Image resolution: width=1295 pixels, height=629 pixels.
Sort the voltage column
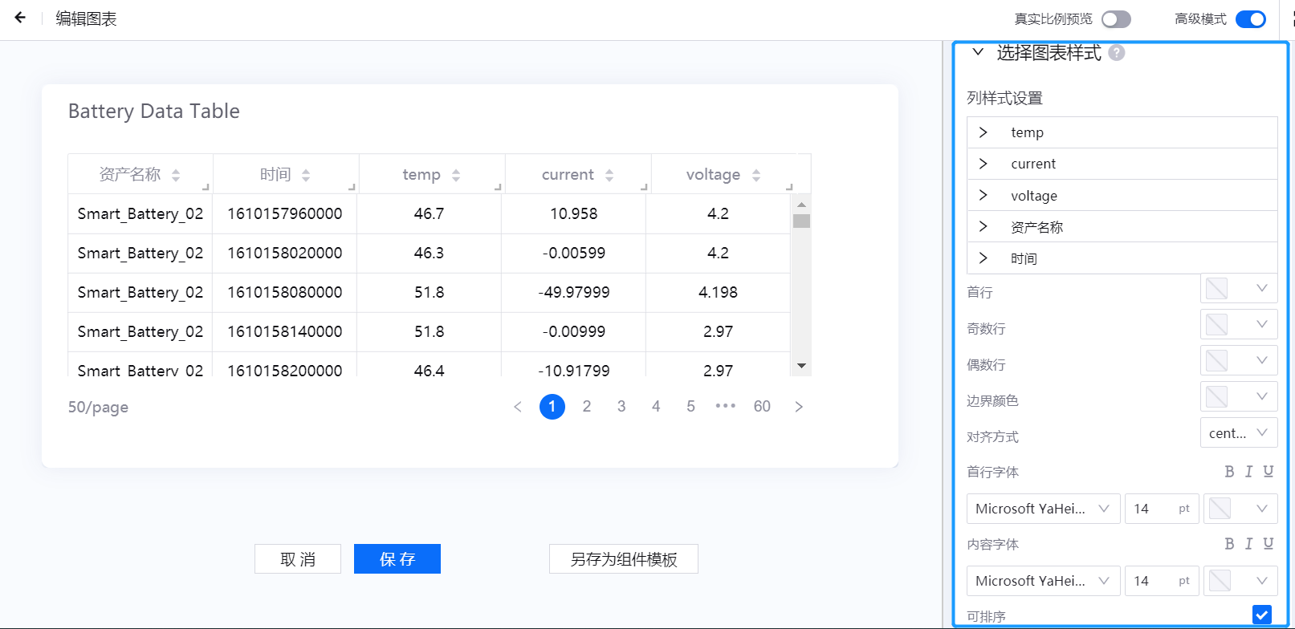756,175
